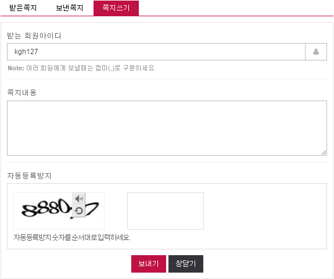Click trailing digit 7 in captcha image
334x279 pixels.
pos(93,209)
